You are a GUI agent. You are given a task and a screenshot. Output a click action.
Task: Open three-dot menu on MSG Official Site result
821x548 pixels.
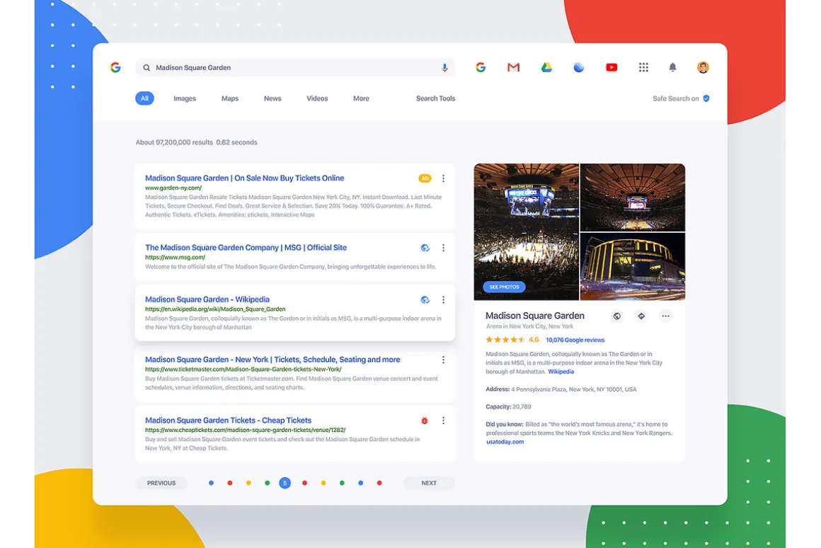444,248
